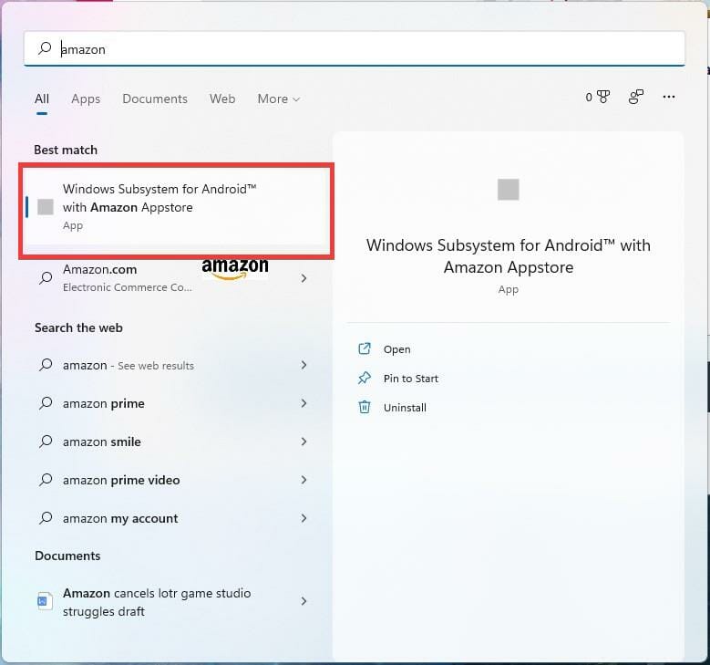Click Pin to Start
This screenshot has height=665, width=710.
coord(411,379)
